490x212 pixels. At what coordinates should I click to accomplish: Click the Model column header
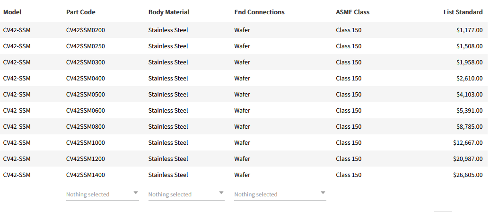coord(12,12)
